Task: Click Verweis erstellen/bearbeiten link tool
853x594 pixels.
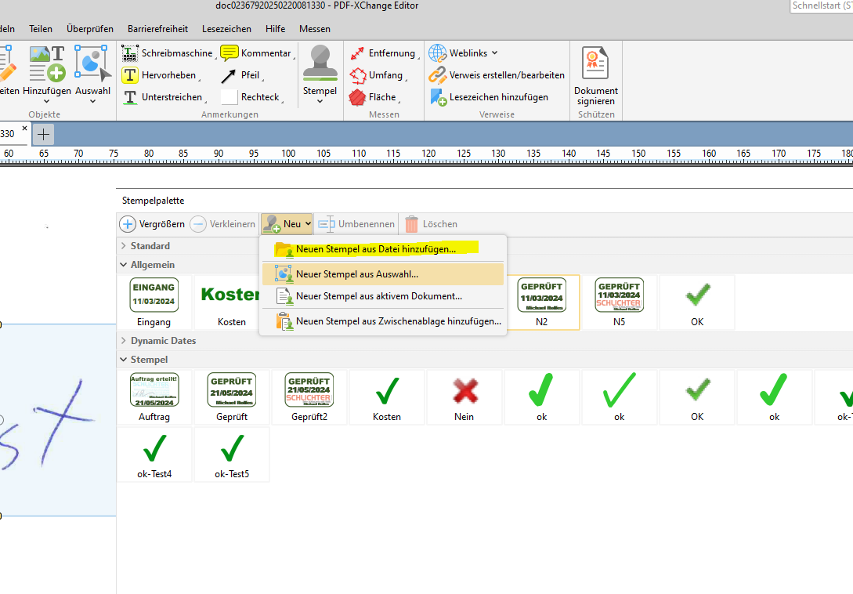Action: pyautogui.click(x=497, y=75)
